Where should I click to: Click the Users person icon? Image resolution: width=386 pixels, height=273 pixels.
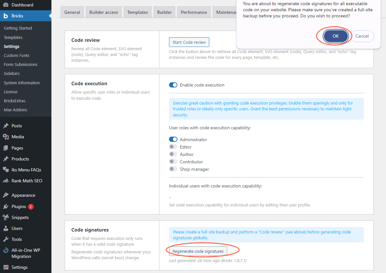6,228
